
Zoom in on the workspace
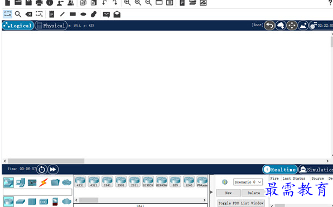[127, 3]
